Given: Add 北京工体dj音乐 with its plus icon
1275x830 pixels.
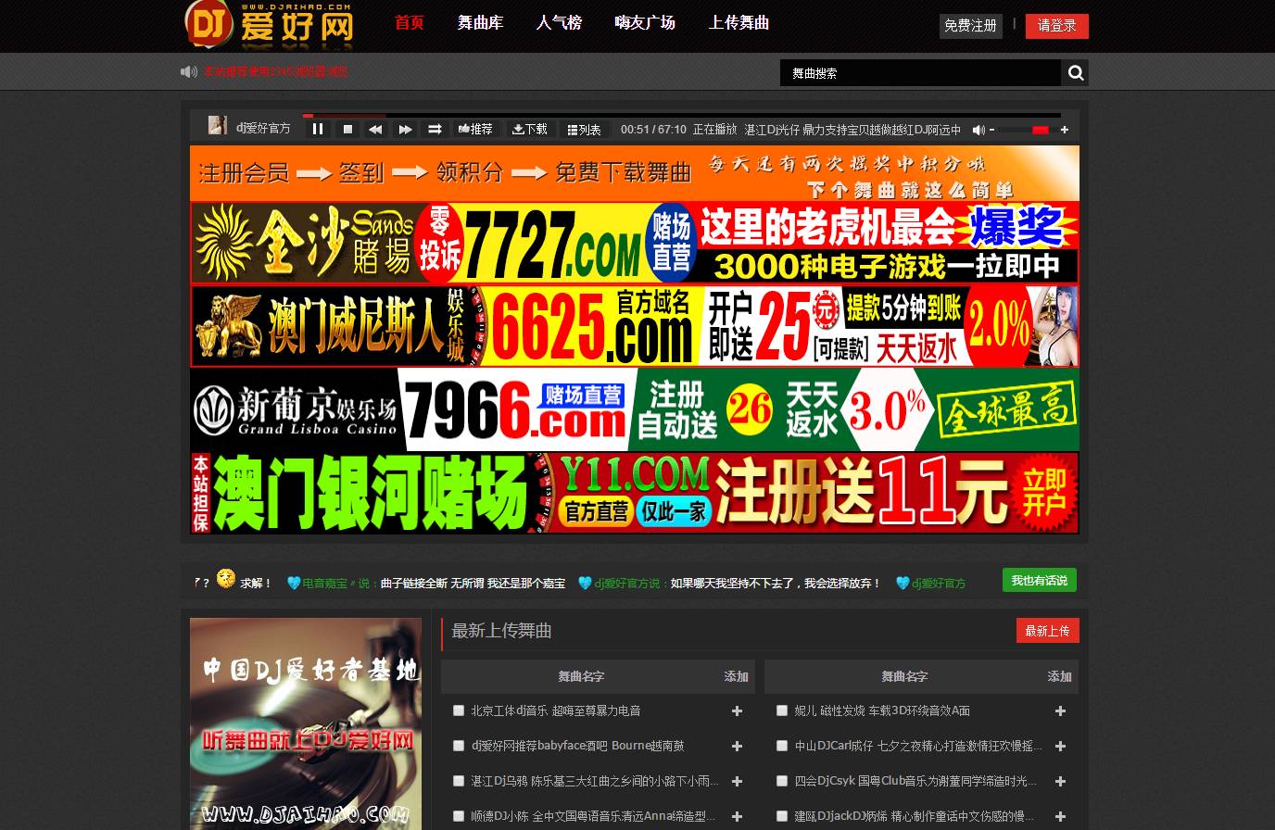Looking at the screenshot, I should [738, 711].
